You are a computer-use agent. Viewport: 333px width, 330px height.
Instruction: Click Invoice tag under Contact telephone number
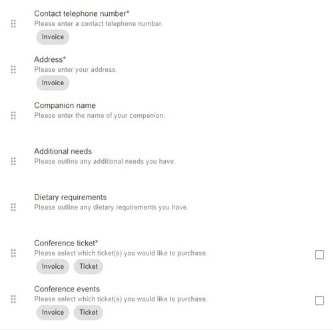53,37
